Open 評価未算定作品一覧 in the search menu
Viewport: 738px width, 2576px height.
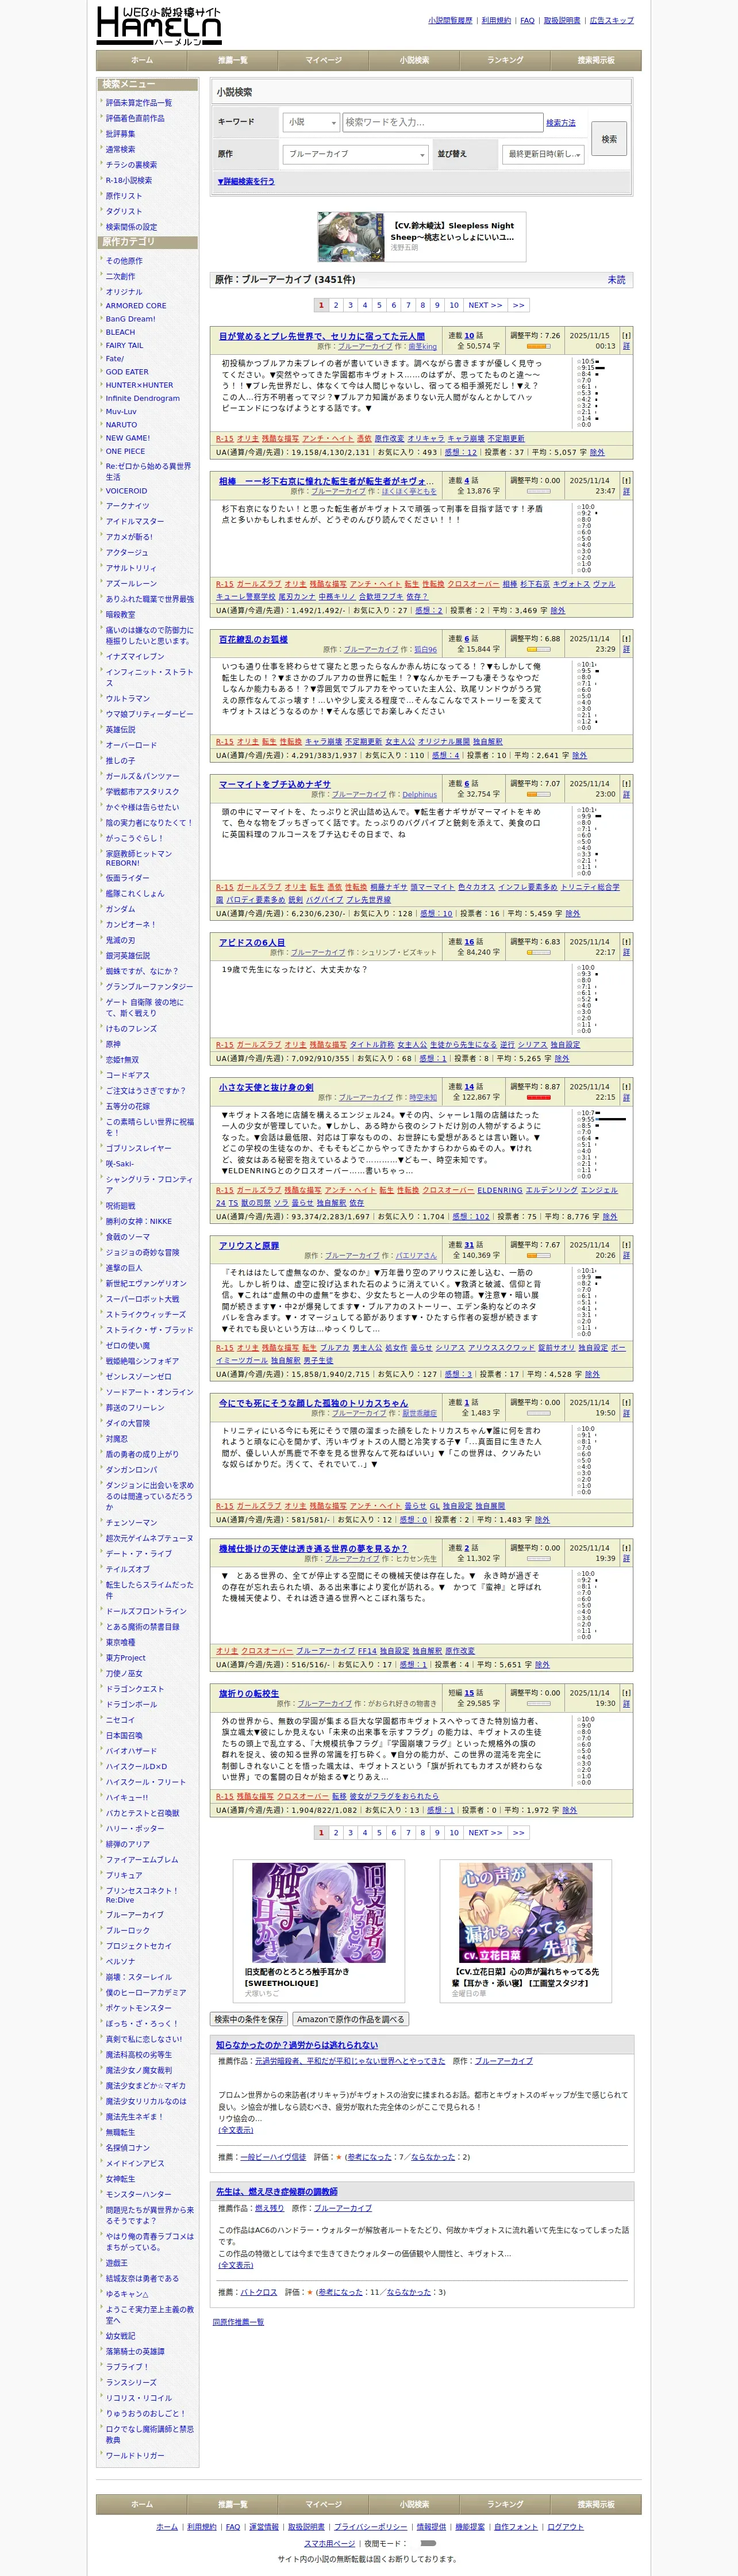(139, 103)
